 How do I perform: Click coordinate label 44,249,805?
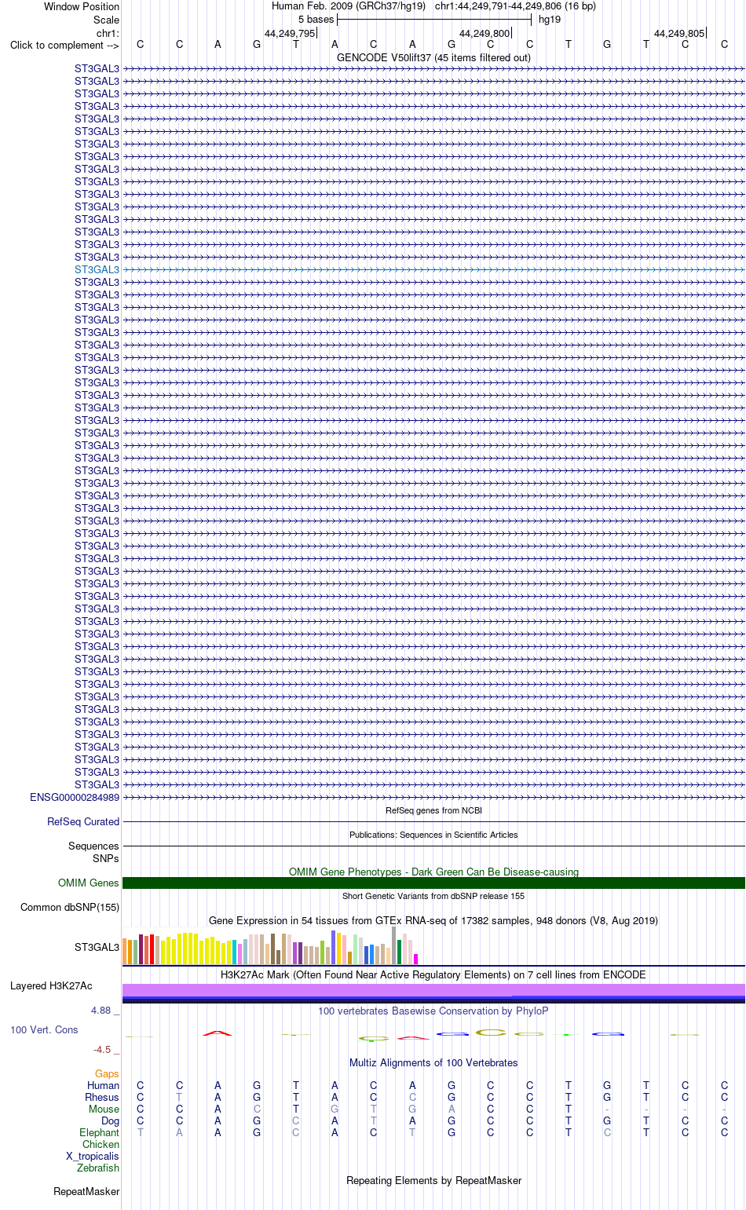pyautogui.click(x=679, y=34)
